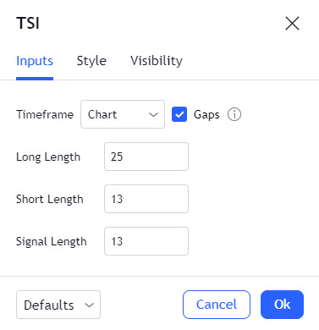319x330 pixels.
Task: Click the Timeframe label text
Action: point(45,114)
